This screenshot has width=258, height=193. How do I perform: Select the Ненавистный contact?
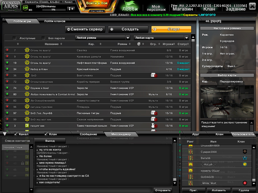tap(16, 147)
